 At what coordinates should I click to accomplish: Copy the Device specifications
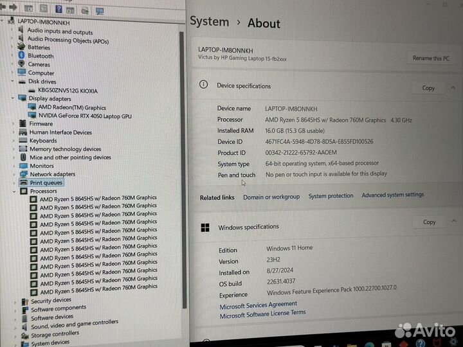[428, 88]
